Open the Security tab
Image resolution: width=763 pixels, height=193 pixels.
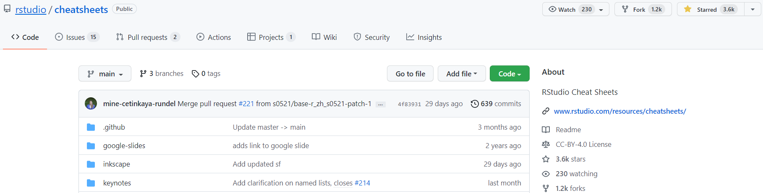(371, 37)
